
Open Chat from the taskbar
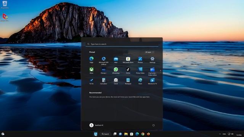(x=120, y=134)
